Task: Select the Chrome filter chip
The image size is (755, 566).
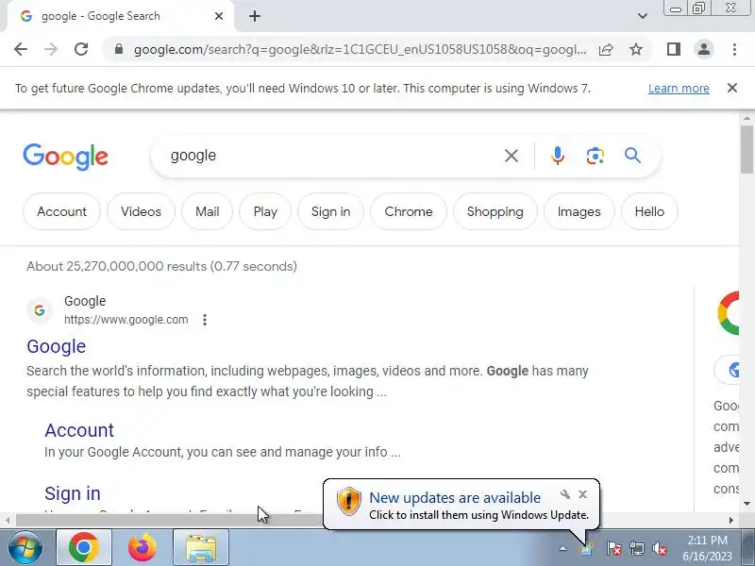Action: pos(409,211)
